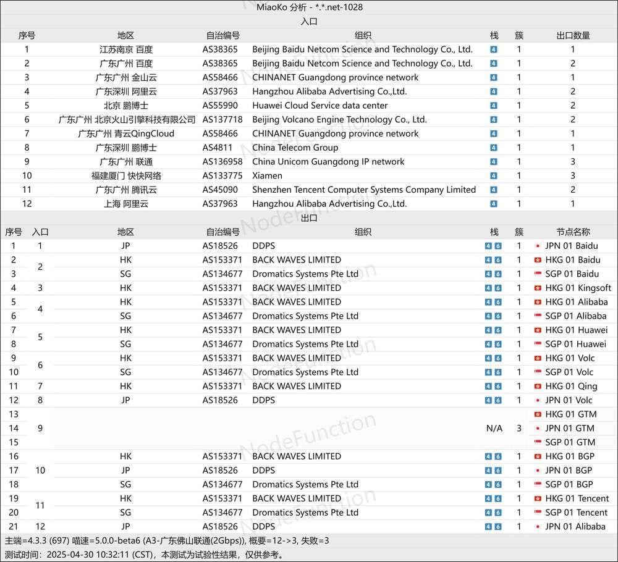The image size is (618, 562).
Task: Click 'Huawei Cloud Service data center'
Action: coord(320,106)
